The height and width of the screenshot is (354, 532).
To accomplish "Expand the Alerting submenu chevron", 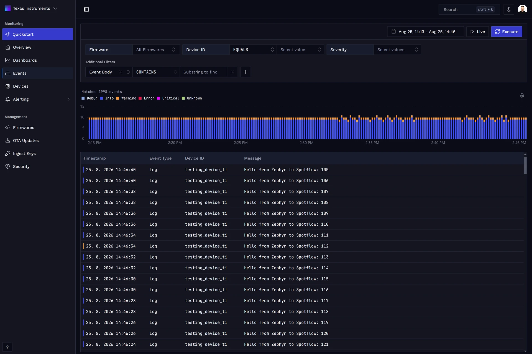I will tap(68, 99).
